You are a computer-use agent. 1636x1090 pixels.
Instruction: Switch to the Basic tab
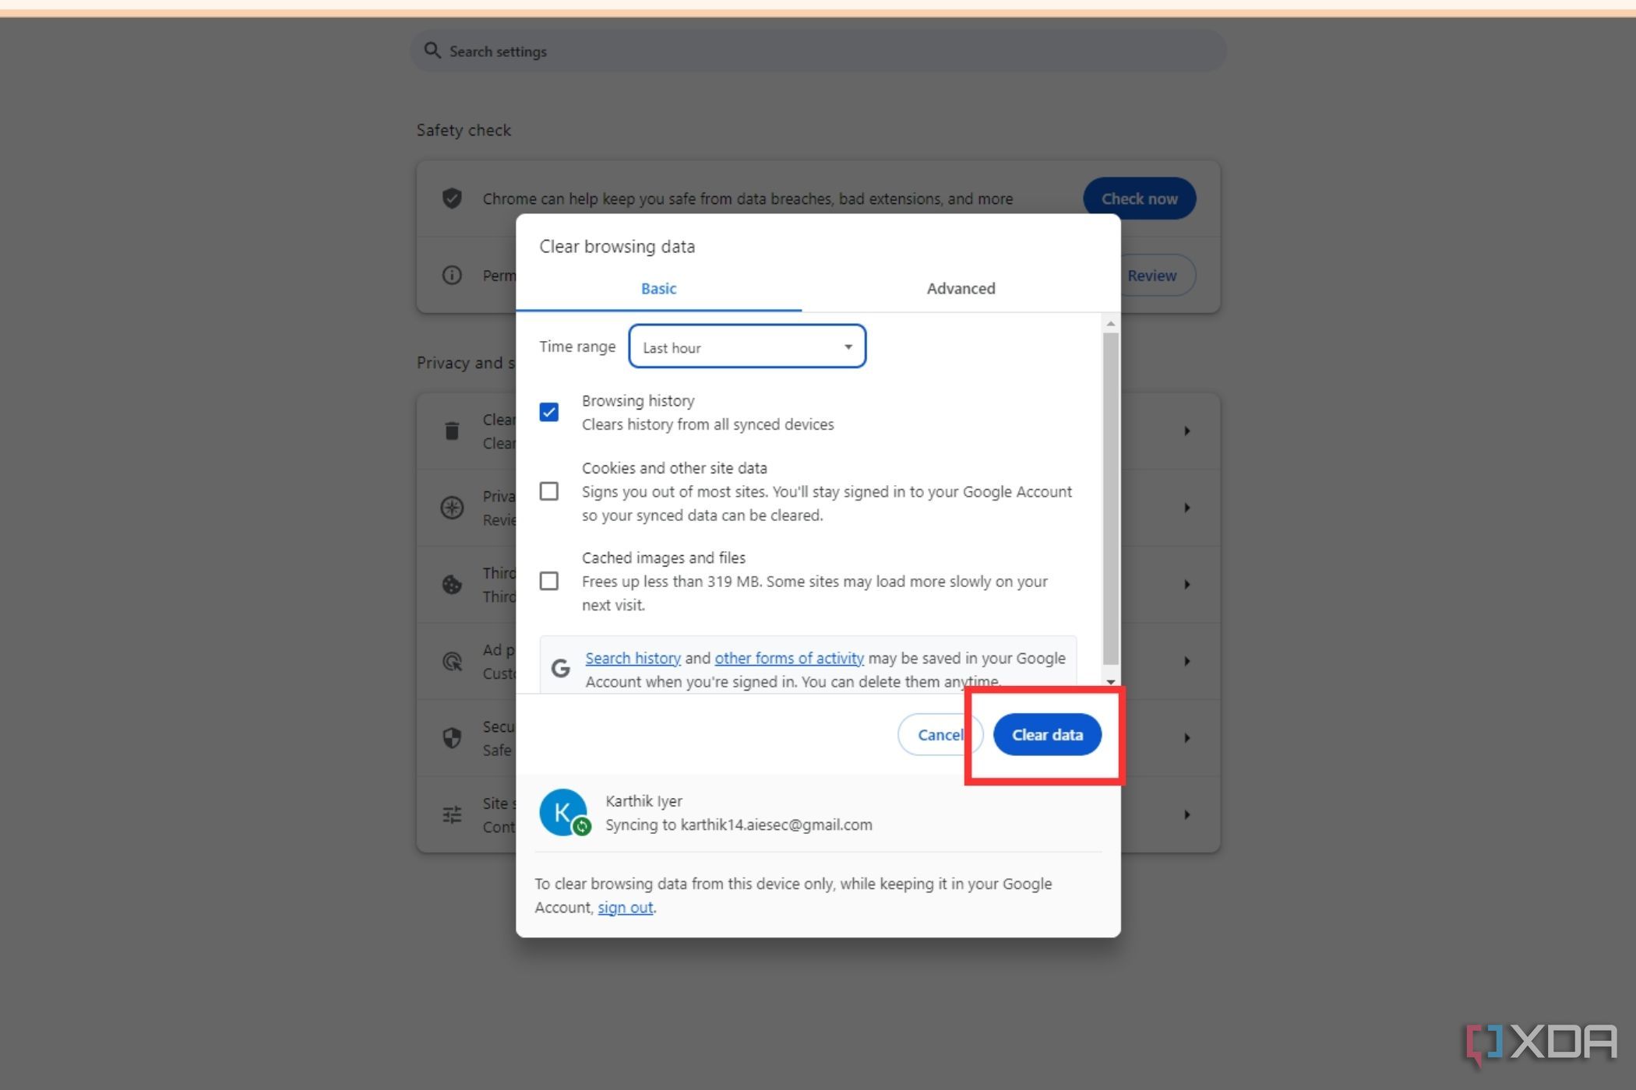[658, 288]
